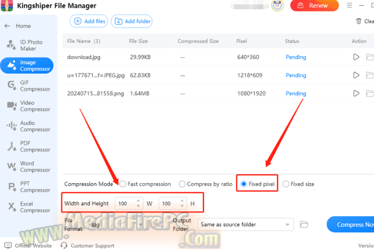Image resolution: width=374 pixels, height=249 pixels.
Task: Click the Word Compressor icon
Action: pyautogui.click(x=11, y=166)
